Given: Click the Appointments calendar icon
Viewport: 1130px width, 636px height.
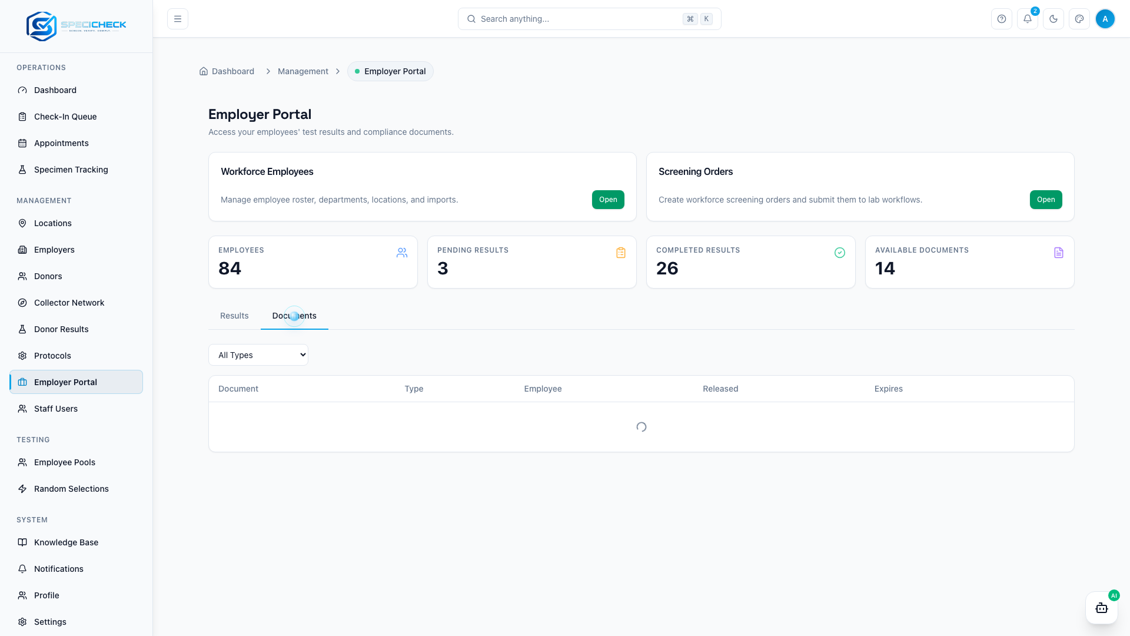Looking at the screenshot, I should tap(22, 143).
